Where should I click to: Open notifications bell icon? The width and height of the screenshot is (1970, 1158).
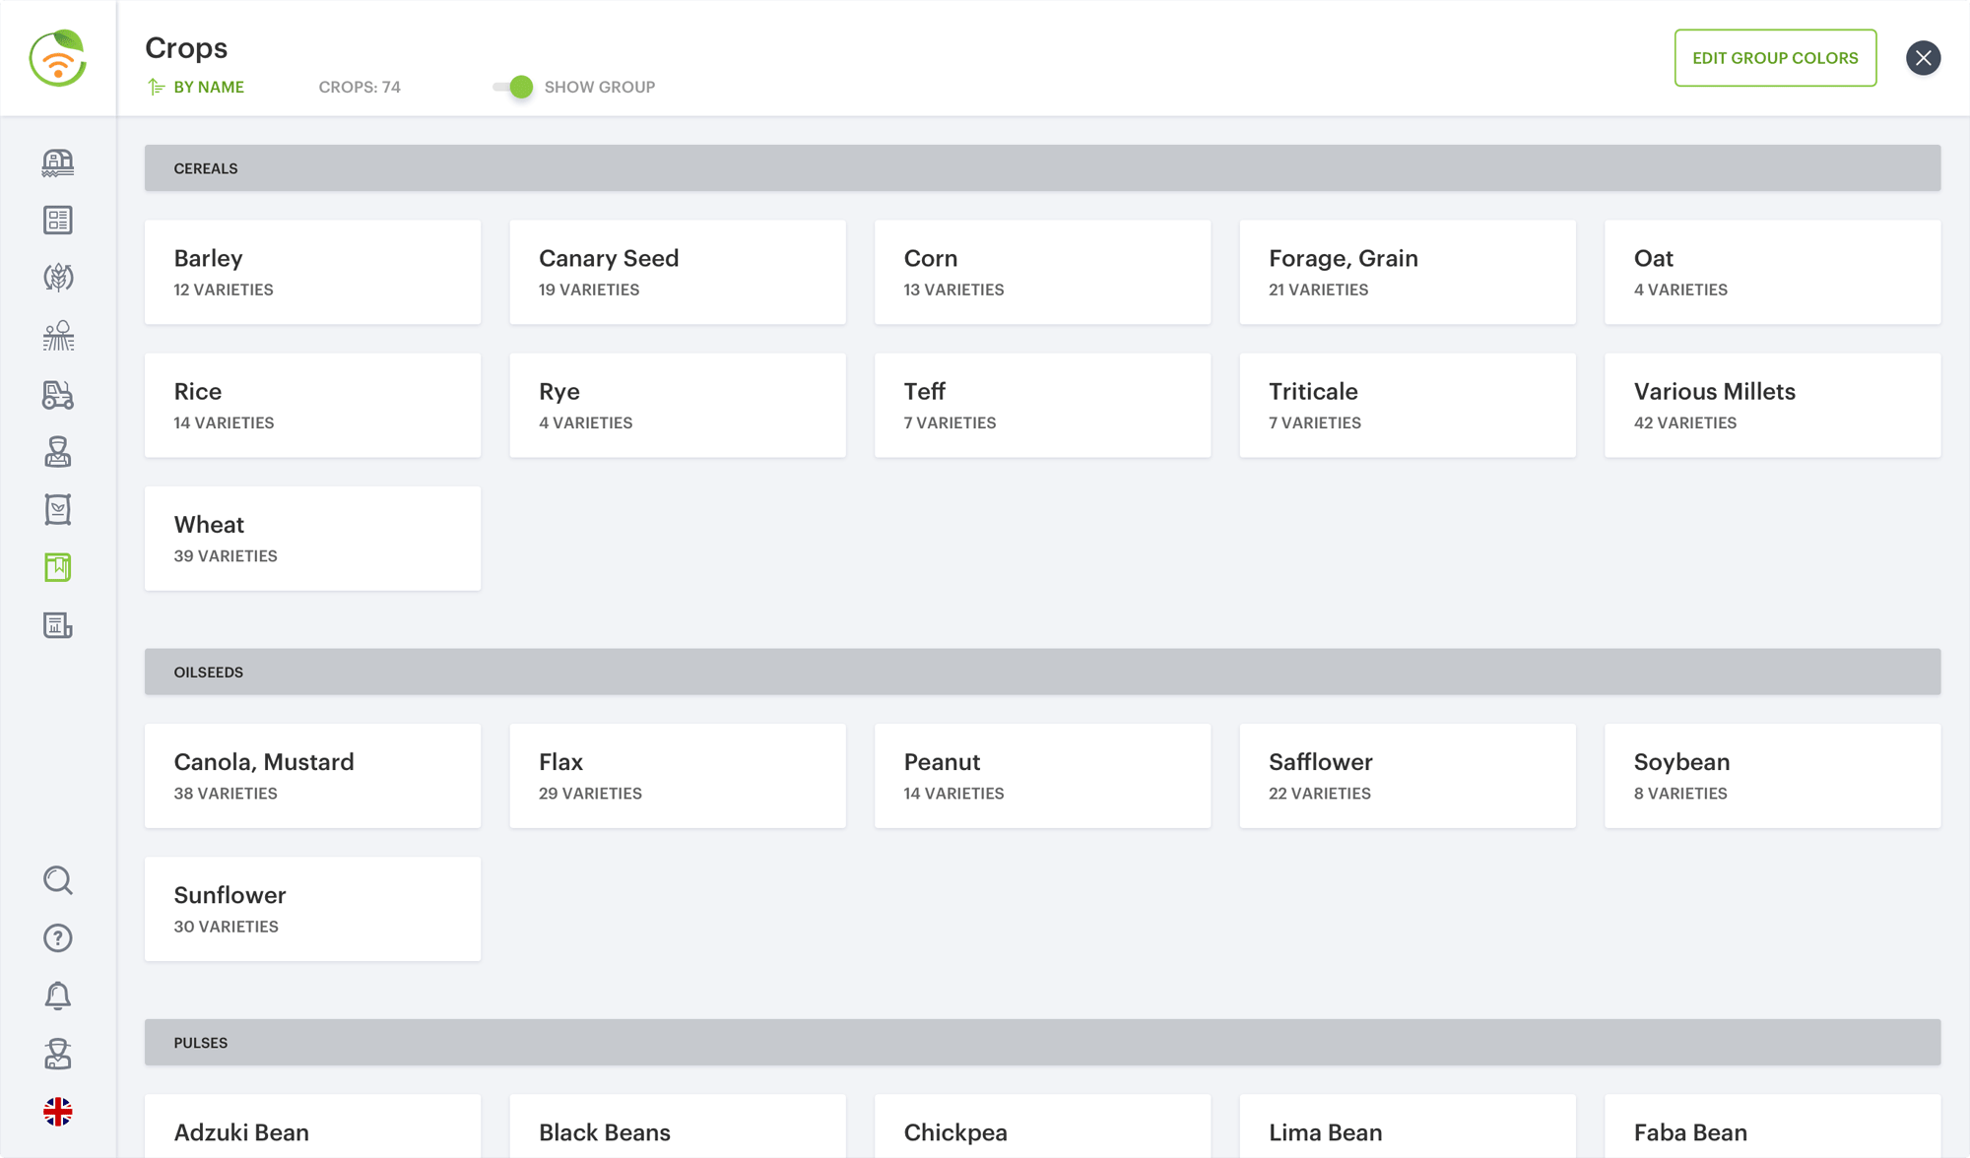pos(58,996)
